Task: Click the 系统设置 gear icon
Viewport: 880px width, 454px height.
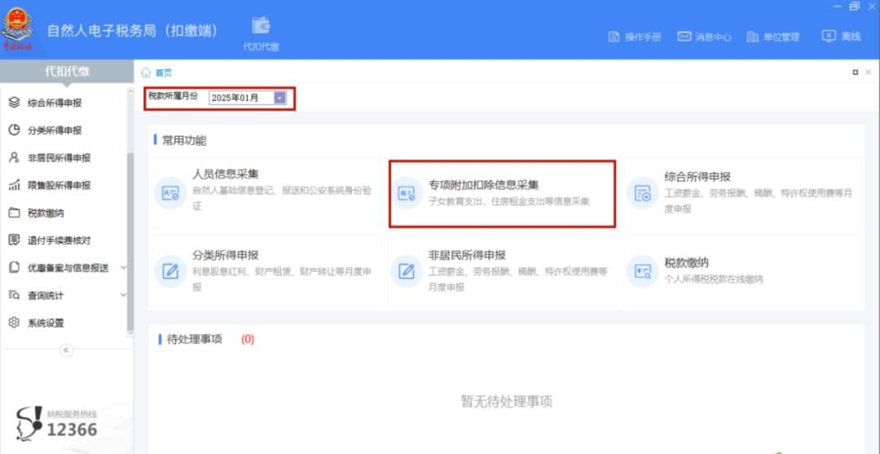Action: [15, 322]
